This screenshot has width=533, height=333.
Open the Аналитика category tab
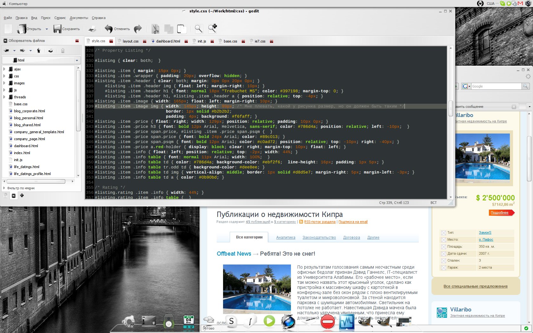tap(286, 238)
